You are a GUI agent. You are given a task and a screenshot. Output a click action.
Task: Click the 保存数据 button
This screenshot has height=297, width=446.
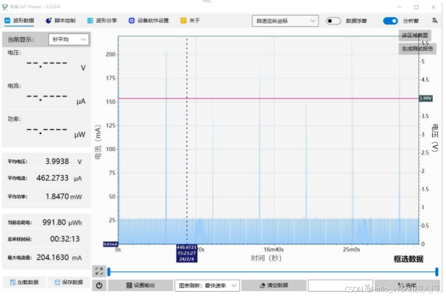69,282
